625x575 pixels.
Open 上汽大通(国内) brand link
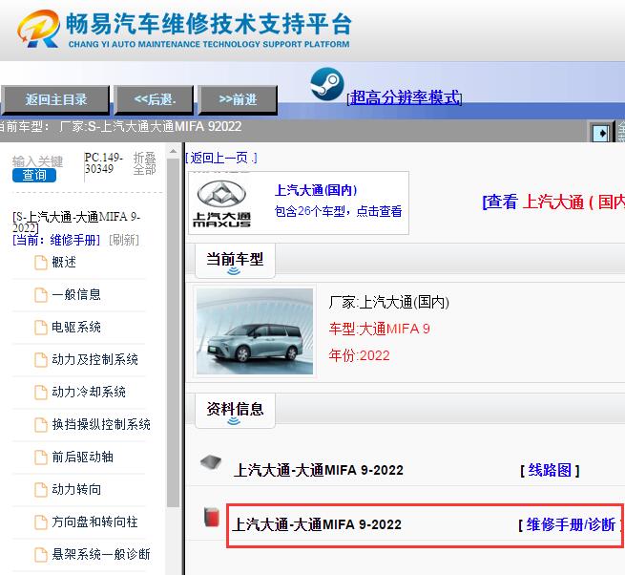(x=316, y=190)
